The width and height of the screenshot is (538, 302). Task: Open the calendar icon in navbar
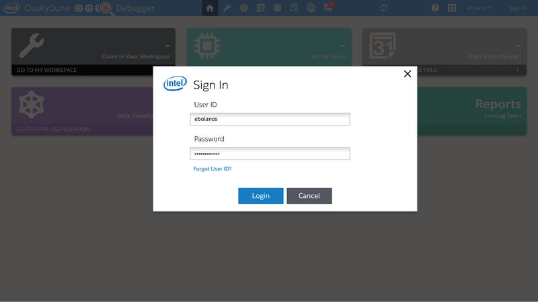click(260, 8)
